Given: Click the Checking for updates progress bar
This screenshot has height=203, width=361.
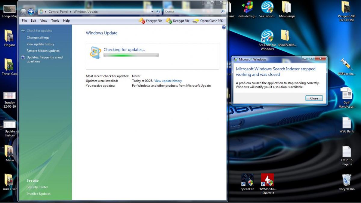Looking at the screenshot, I should 131,55.
